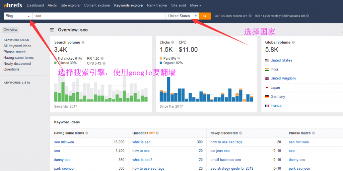
Task: Open All keyword ideas in sidebar
Action: (x=17, y=46)
